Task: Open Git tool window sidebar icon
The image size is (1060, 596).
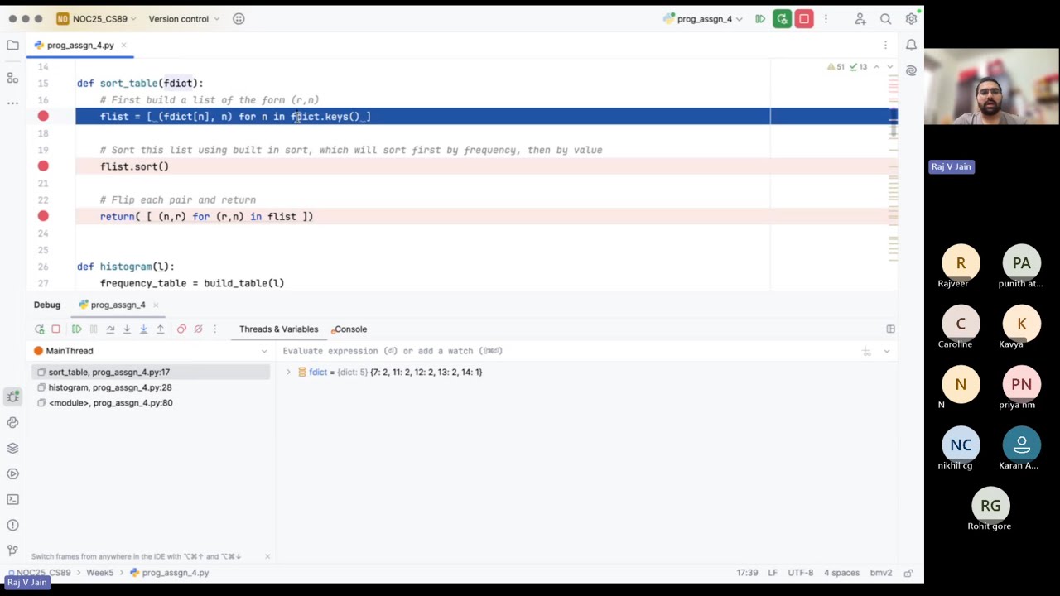Action: (12, 551)
